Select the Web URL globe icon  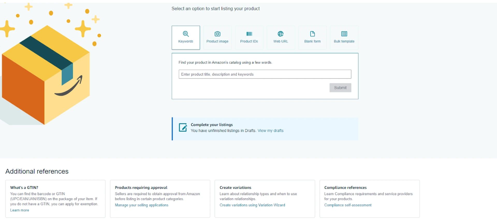281,34
